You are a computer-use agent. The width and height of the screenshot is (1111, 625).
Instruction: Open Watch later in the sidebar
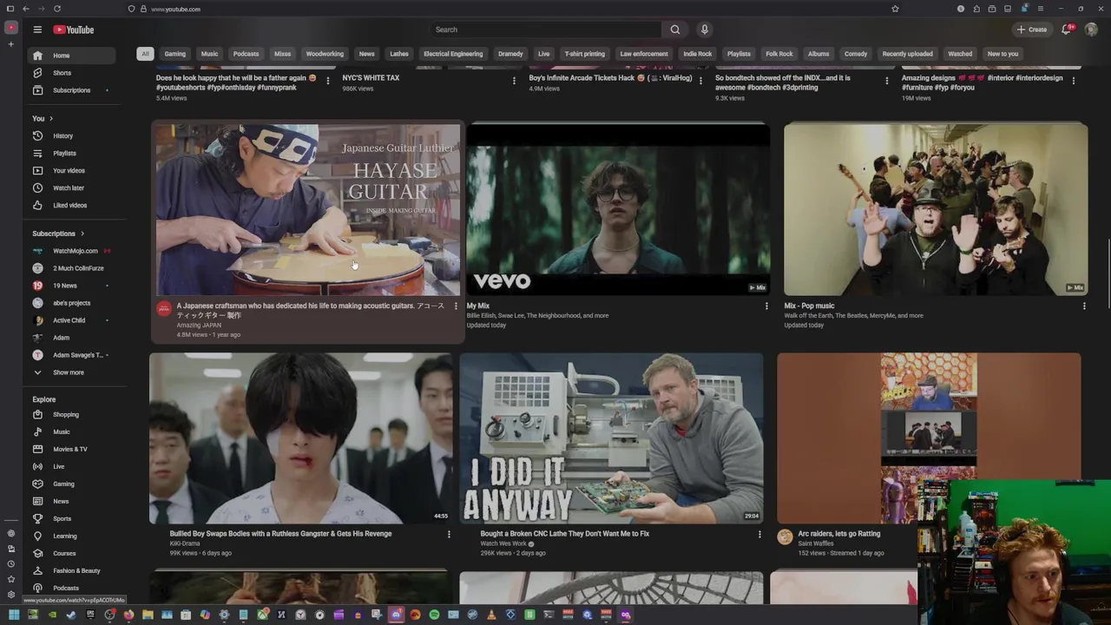click(x=69, y=188)
